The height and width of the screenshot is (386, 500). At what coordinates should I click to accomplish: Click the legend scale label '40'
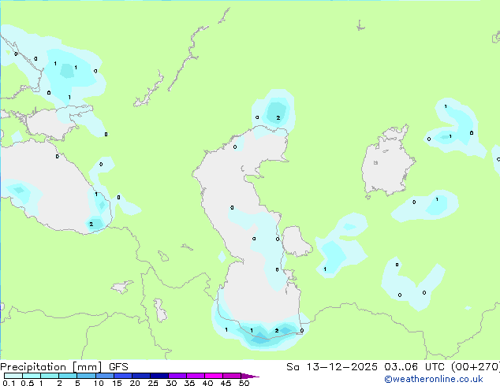pos(207,383)
